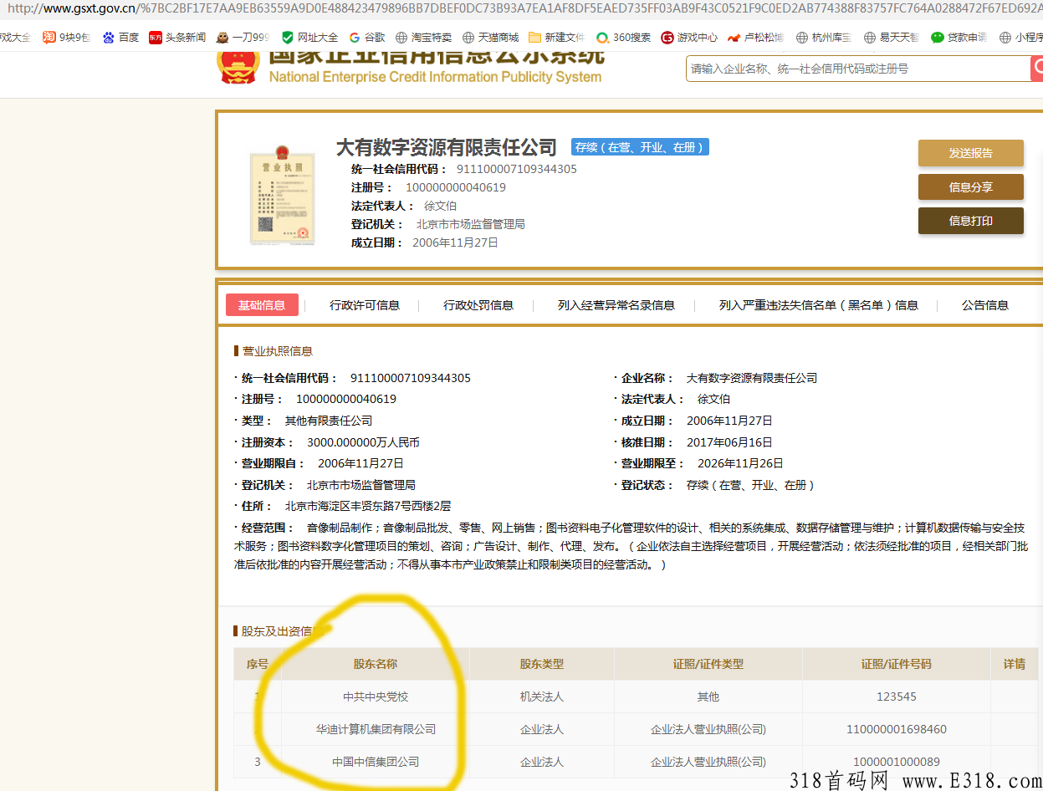
Task: Select the 基础信息 tab
Action: click(262, 305)
